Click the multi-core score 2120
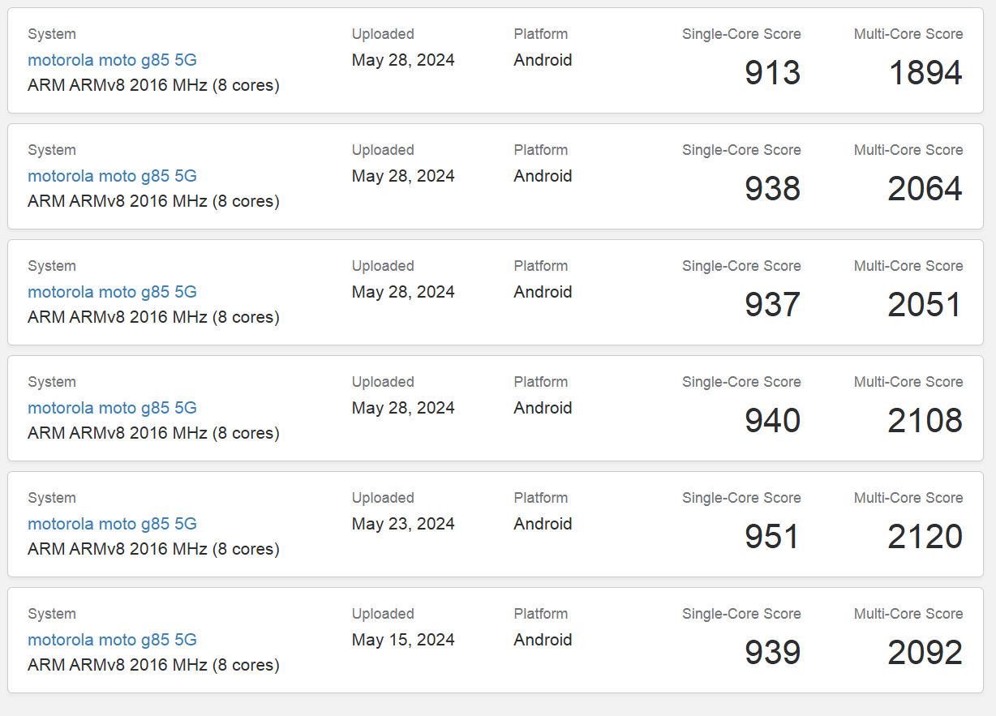This screenshot has width=996, height=716. 925,537
